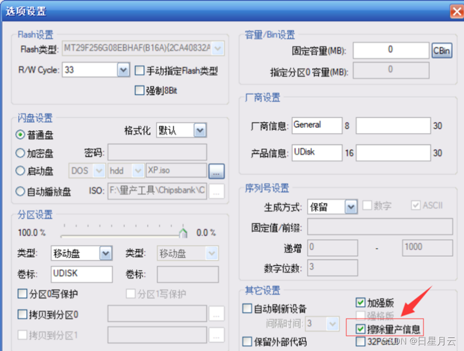Click the 递增 end value 1000 field
Viewport: 464px width, 351px height.
pos(427,248)
